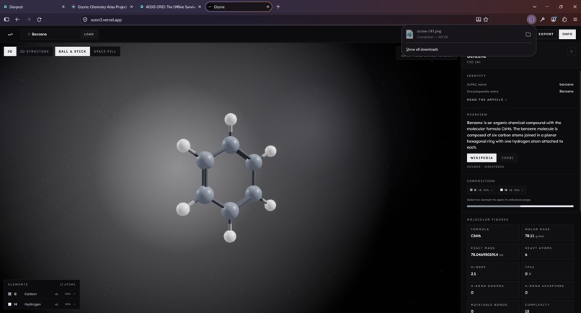Select the ChEBI overview source tab
The width and height of the screenshot is (581, 313).
(x=507, y=158)
